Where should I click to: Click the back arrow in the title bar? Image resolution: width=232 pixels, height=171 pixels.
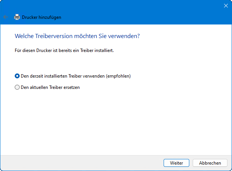coord(5,17)
